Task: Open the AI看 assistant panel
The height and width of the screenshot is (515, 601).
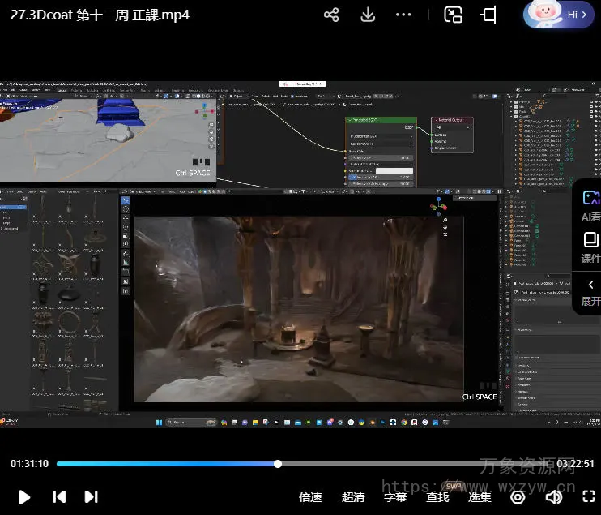Action: (x=590, y=203)
